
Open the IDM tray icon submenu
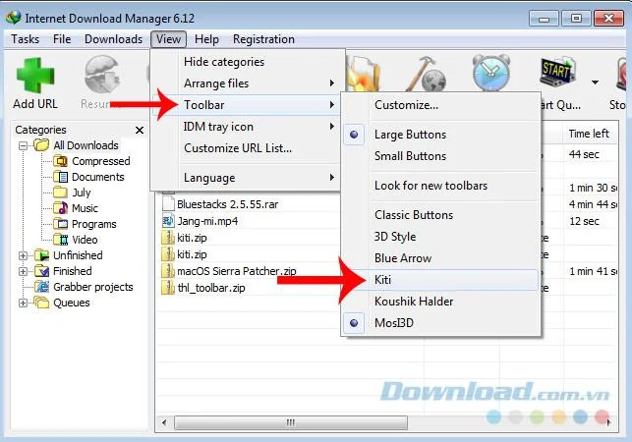(246, 127)
